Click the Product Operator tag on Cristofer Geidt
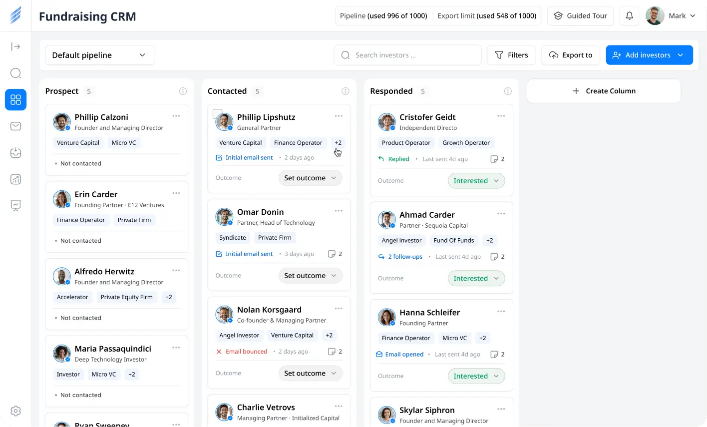This screenshot has height=427, width=707. coord(406,143)
